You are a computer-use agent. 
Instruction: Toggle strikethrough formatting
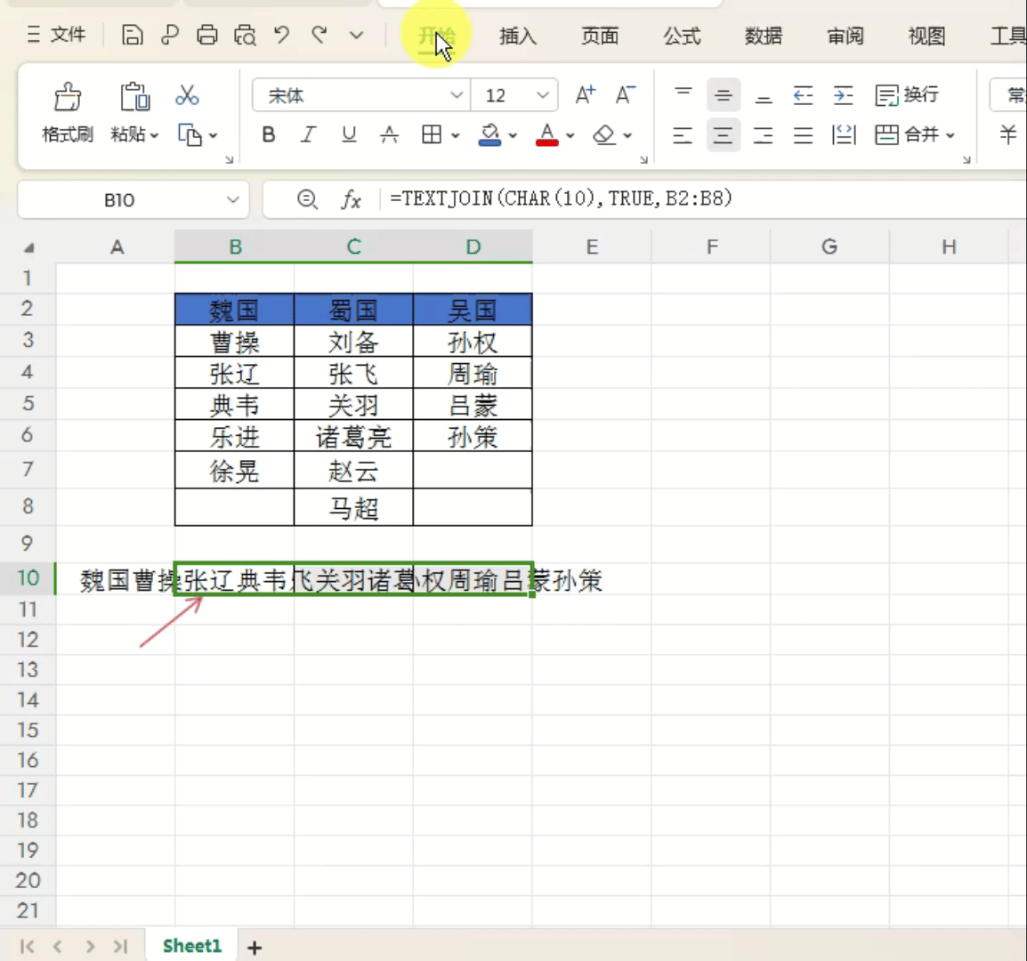(x=389, y=135)
